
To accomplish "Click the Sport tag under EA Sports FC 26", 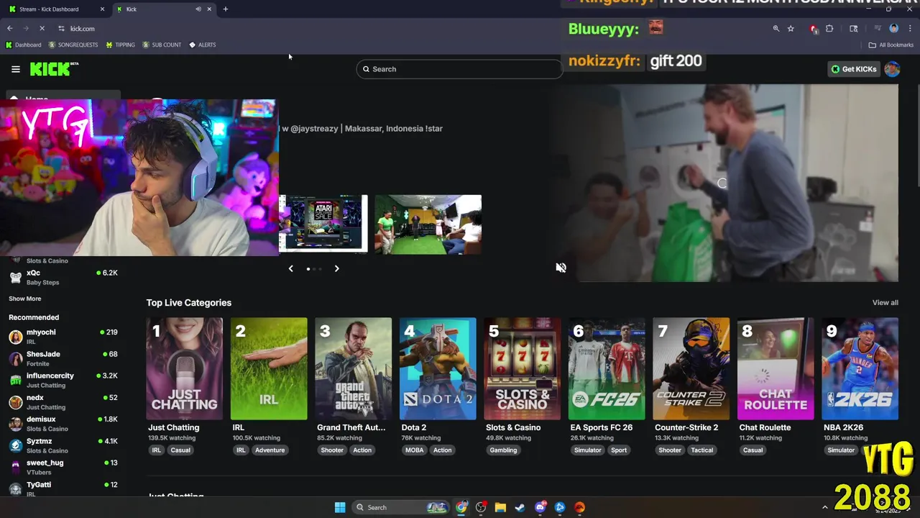I will tap(619, 450).
